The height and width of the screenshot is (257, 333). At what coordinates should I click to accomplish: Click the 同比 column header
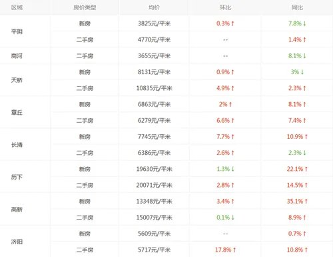tap(297, 7)
